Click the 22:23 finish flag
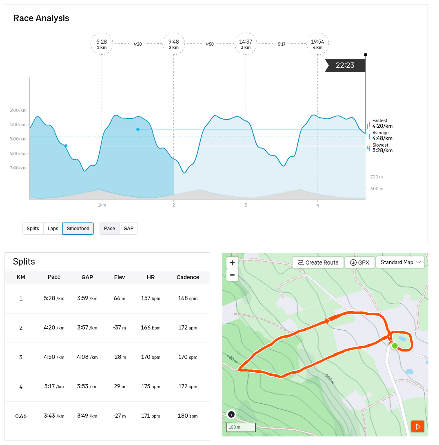Image resolution: width=439 pixels, height=445 pixels. pos(345,65)
